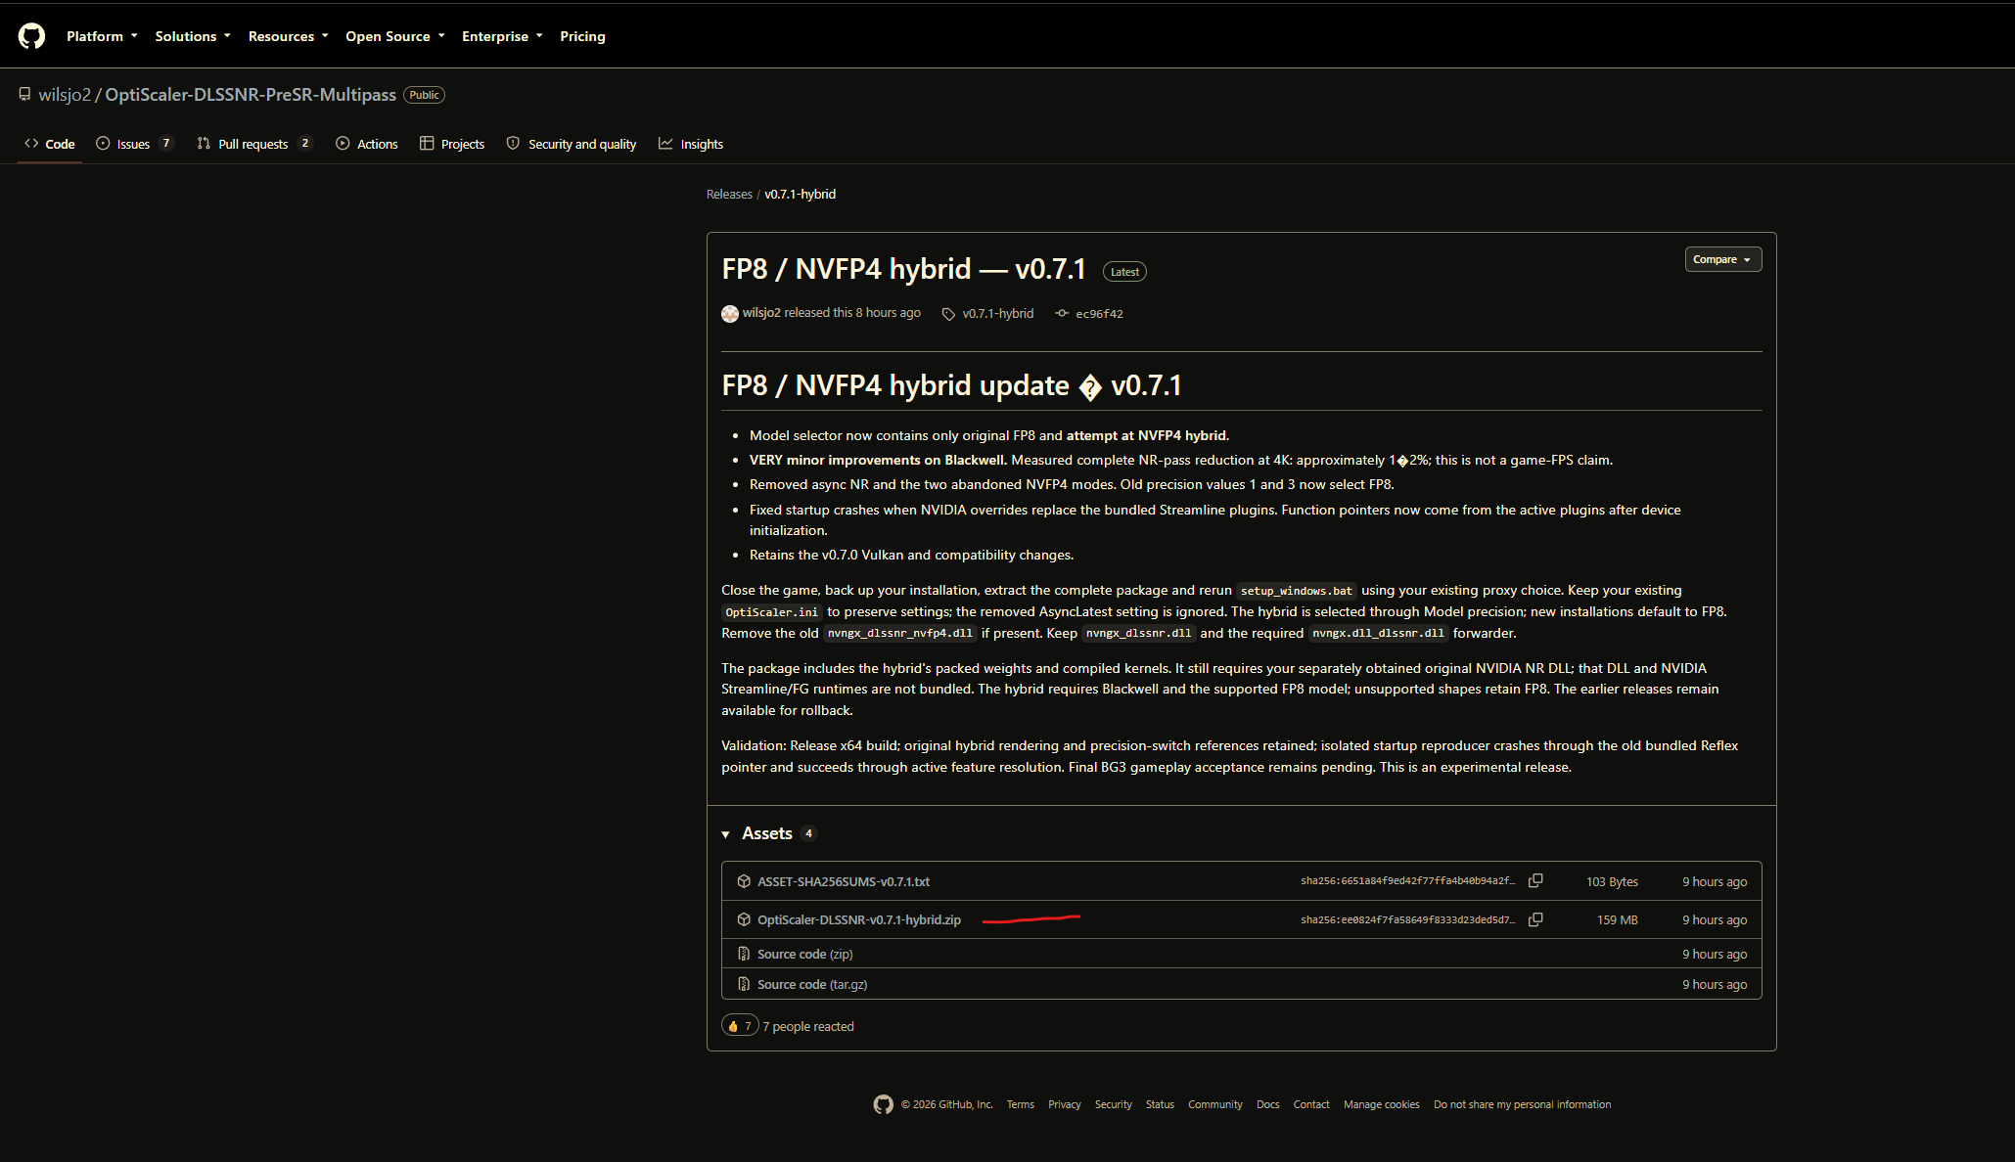Open the Resources menu
The height and width of the screenshot is (1162, 2015).
pos(289,36)
